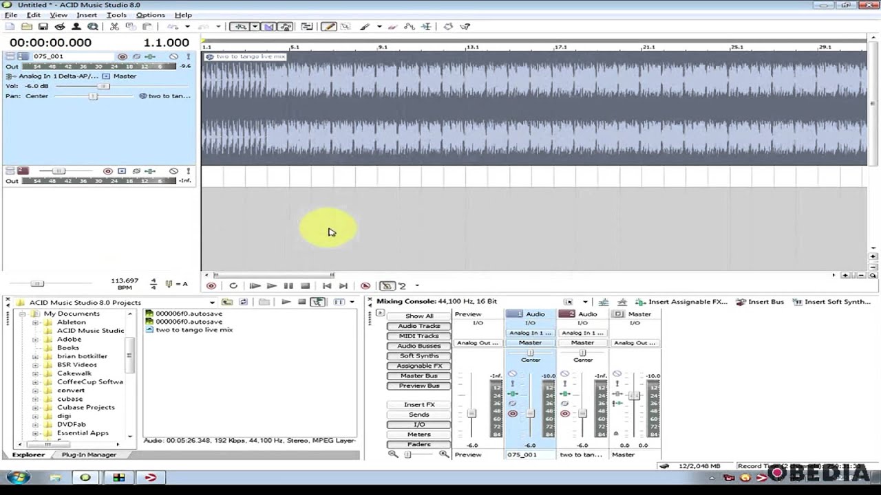The width and height of the screenshot is (881, 495).
Task: Toggle Auto Preview in Explorer toolbar
Action: click(317, 302)
